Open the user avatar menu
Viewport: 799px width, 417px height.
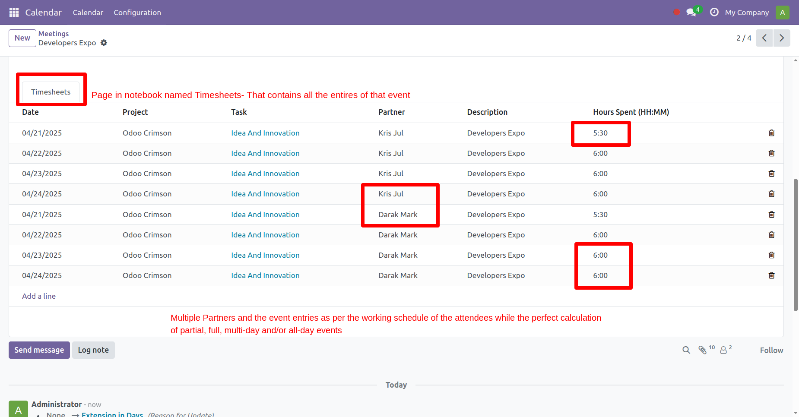[x=783, y=12]
